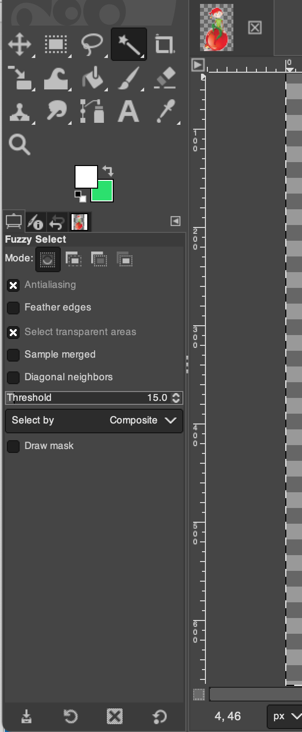Switch to the Undo History tab
Screen dimensions: 302x732
tap(57, 223)
